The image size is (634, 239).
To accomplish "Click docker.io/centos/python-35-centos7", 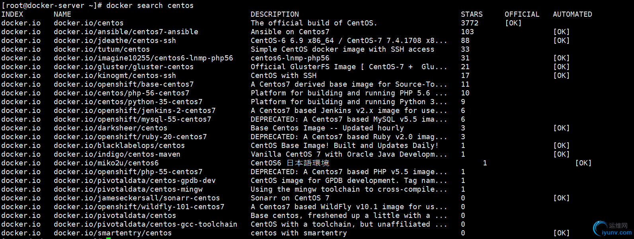I will pos(128,102).
